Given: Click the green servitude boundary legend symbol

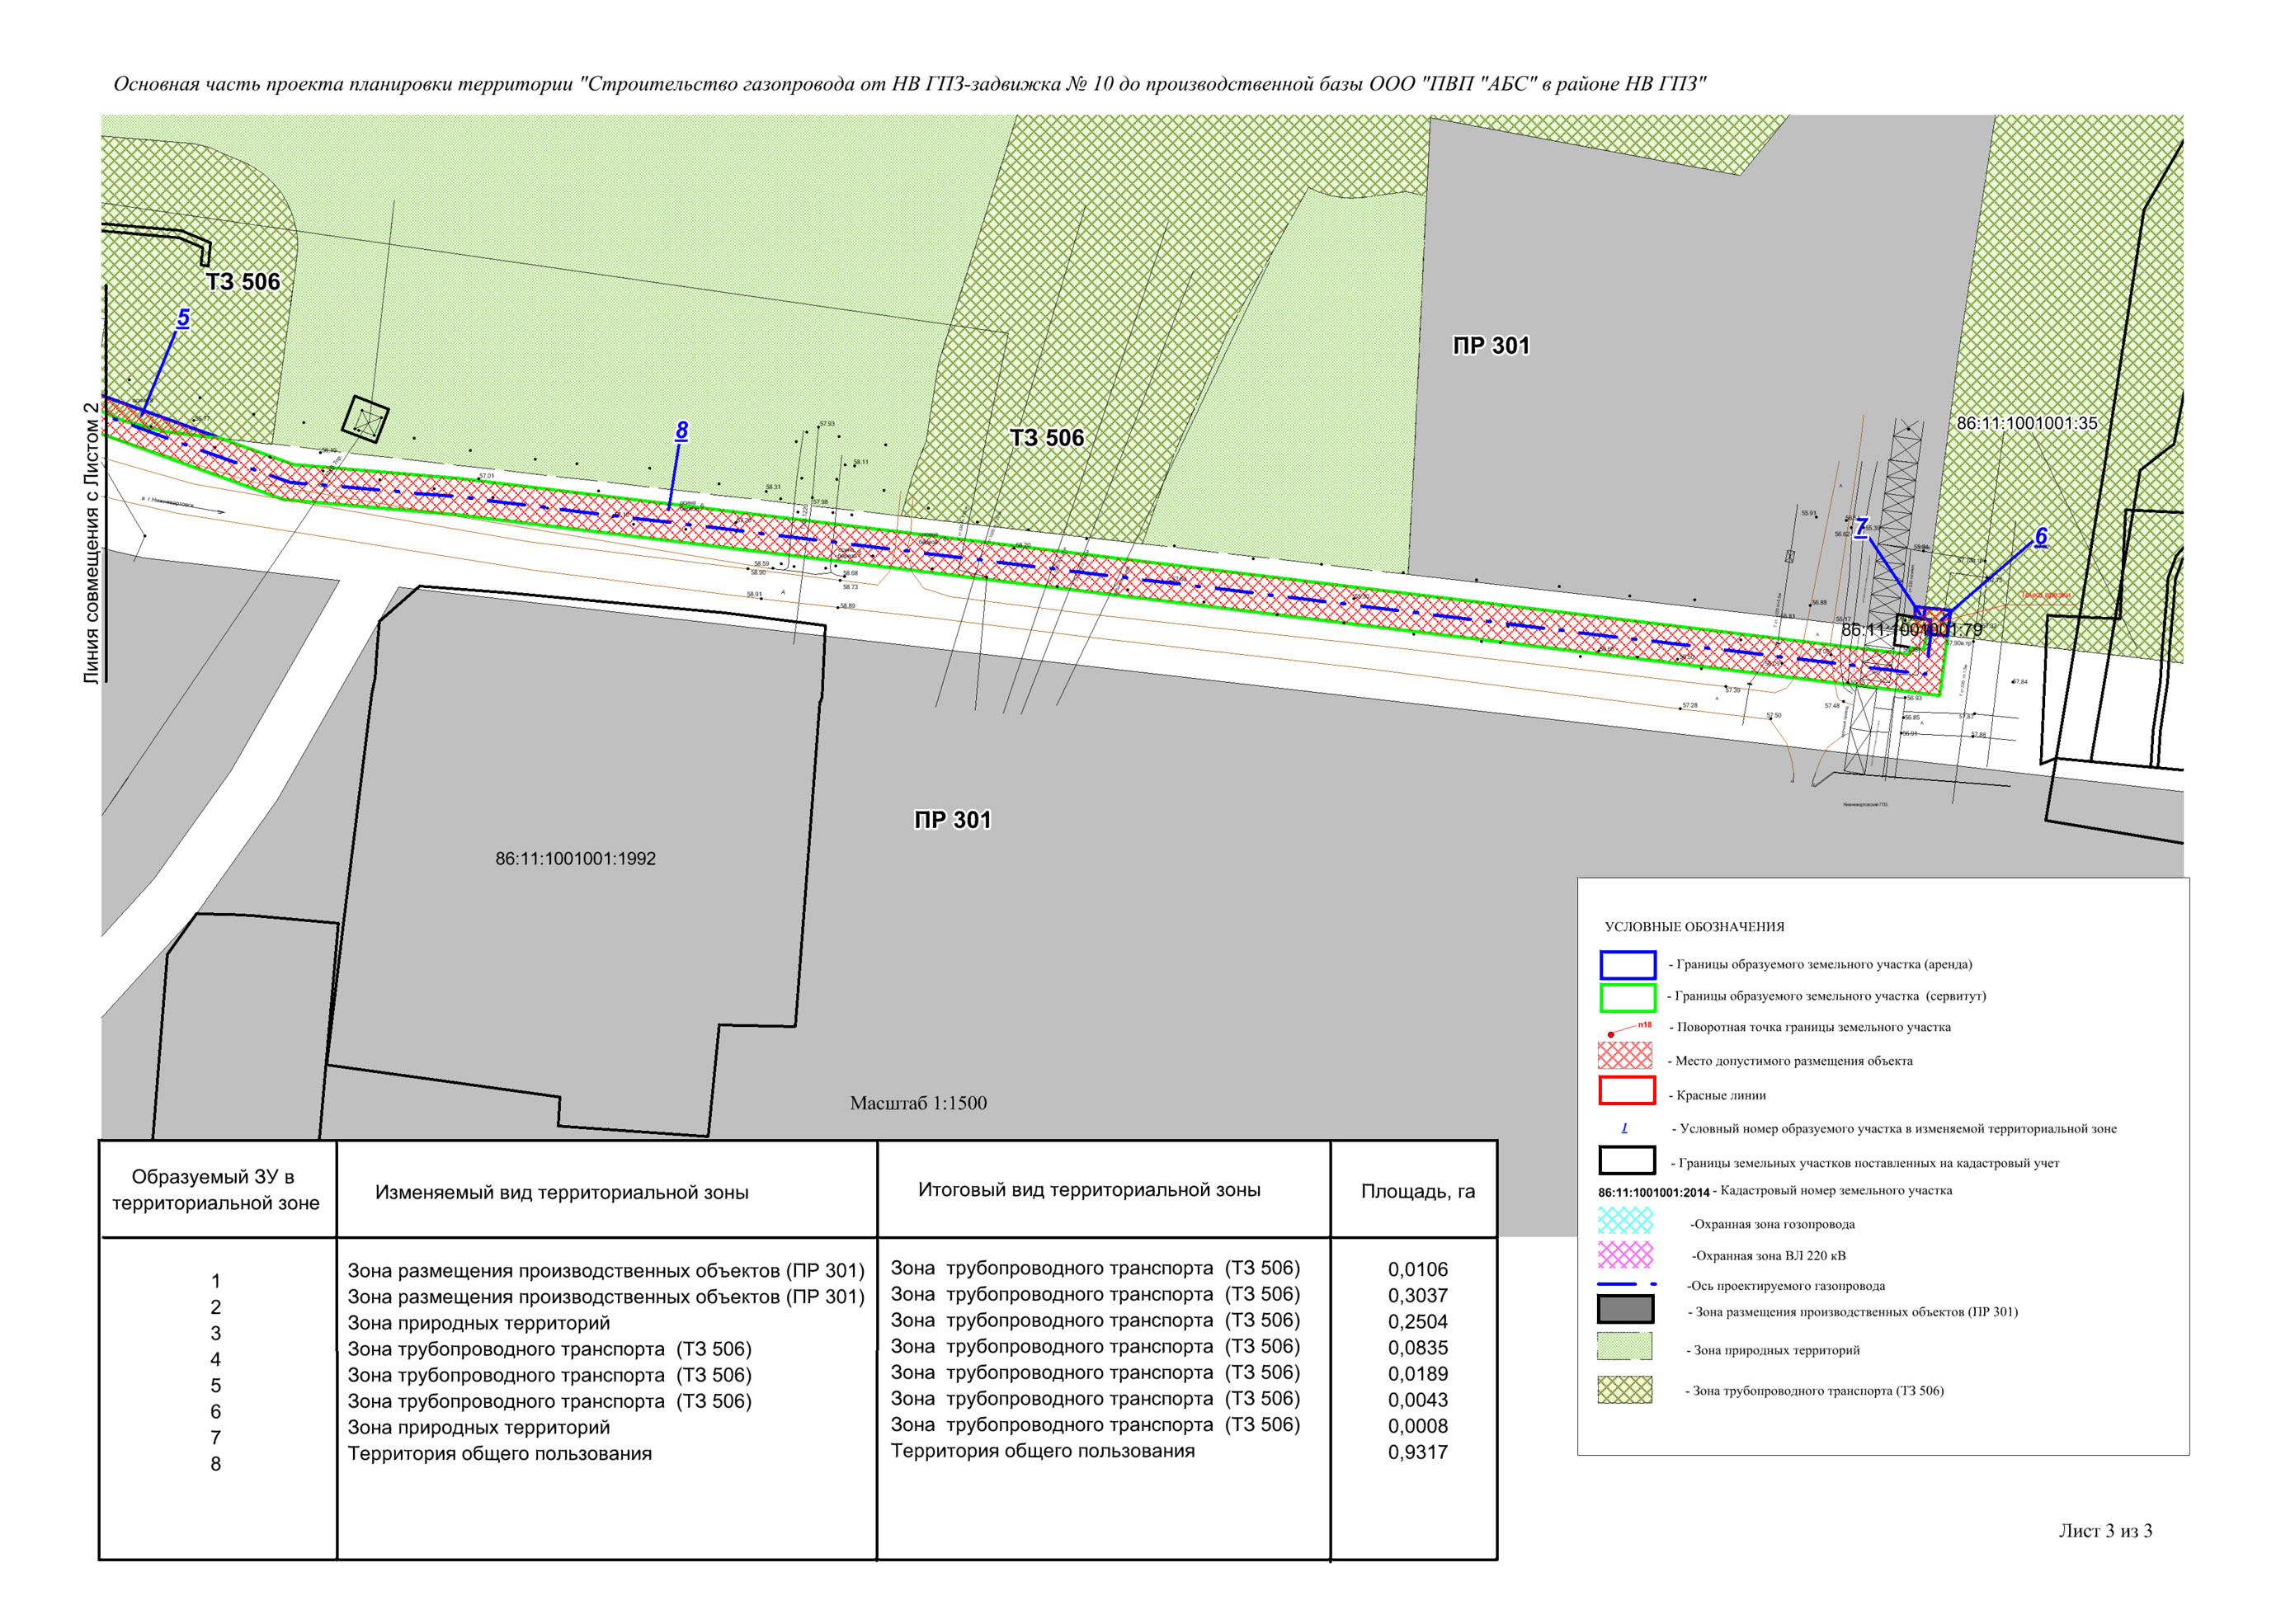Looking at the screenshot, I should 1627,997.
